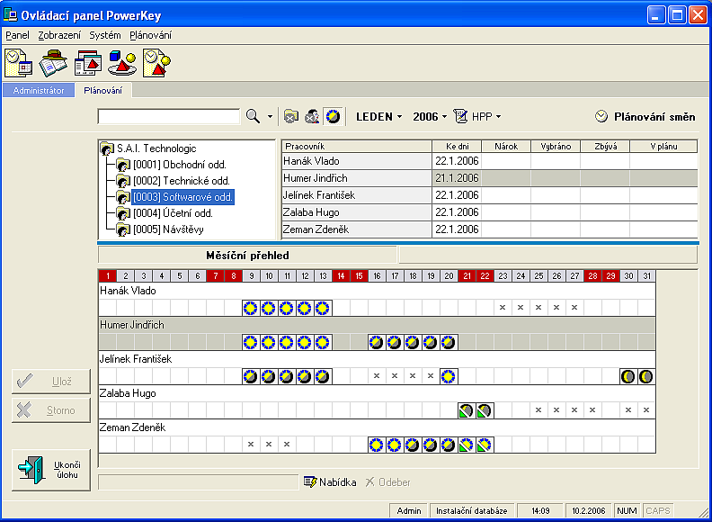Click the Ukonči úlohu button
The width and height of the screenshot is (712, 522).
(x=51, y=470)
